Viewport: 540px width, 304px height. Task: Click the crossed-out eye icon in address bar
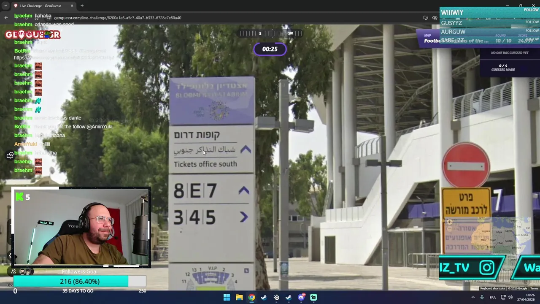(435, 18)
